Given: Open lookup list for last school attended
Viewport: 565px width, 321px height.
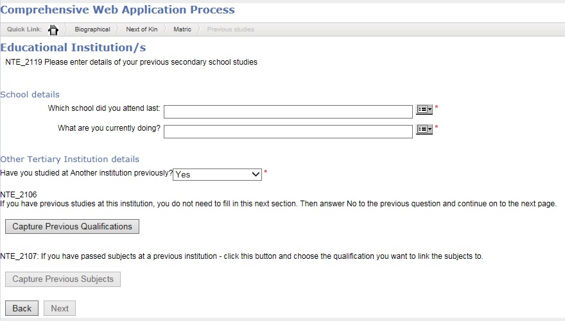Looking at the screenshot, I should pos(424,110).
